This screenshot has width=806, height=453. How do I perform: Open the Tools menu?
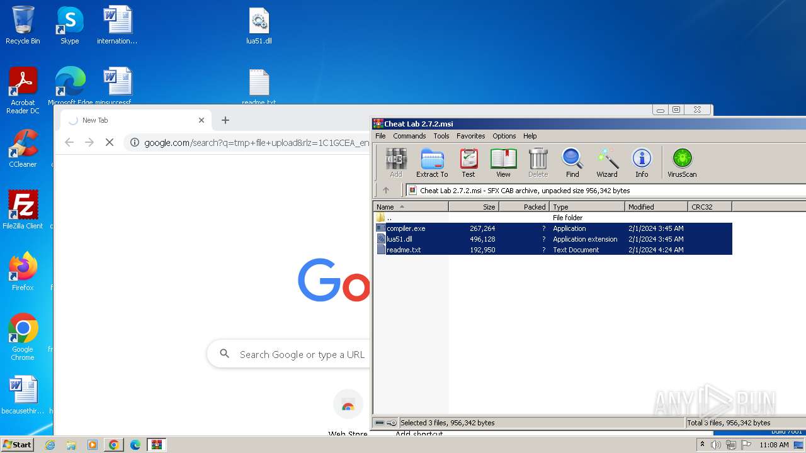[x=441, y=136]
